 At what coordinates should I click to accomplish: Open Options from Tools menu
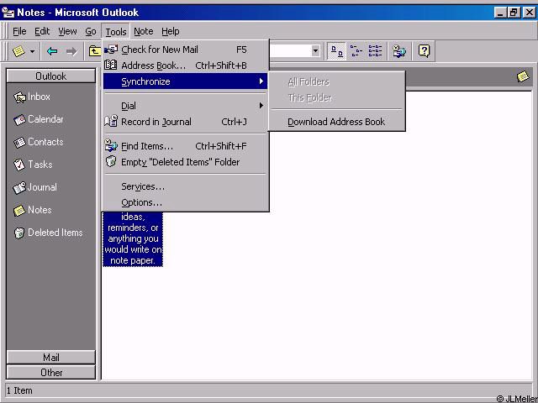pos(185,202)
